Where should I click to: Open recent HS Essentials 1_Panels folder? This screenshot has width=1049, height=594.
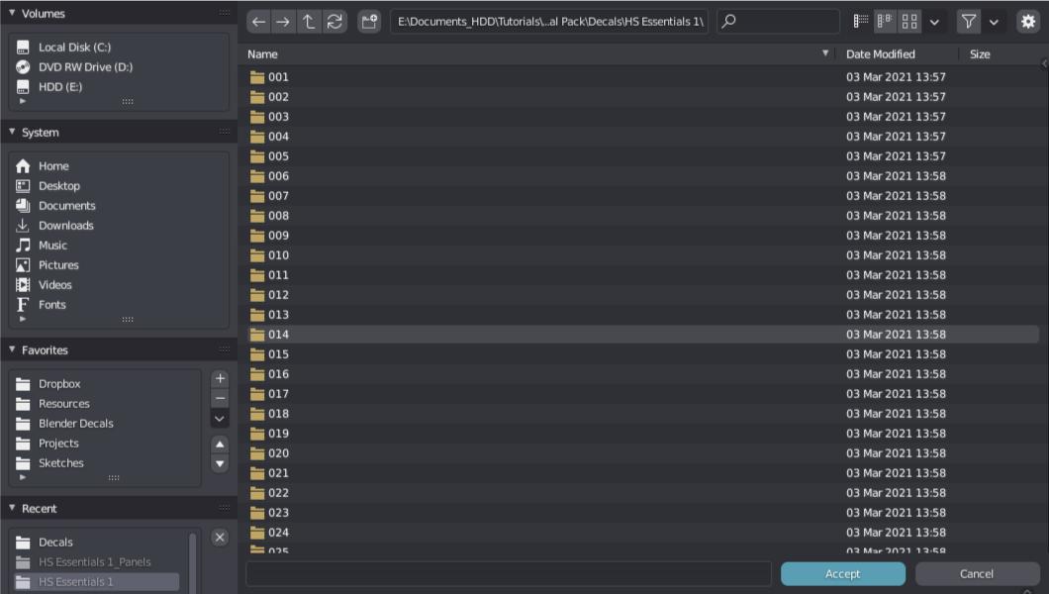pos(96,562)
